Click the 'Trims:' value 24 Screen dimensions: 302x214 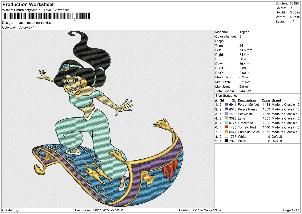[x=241, y=45]
